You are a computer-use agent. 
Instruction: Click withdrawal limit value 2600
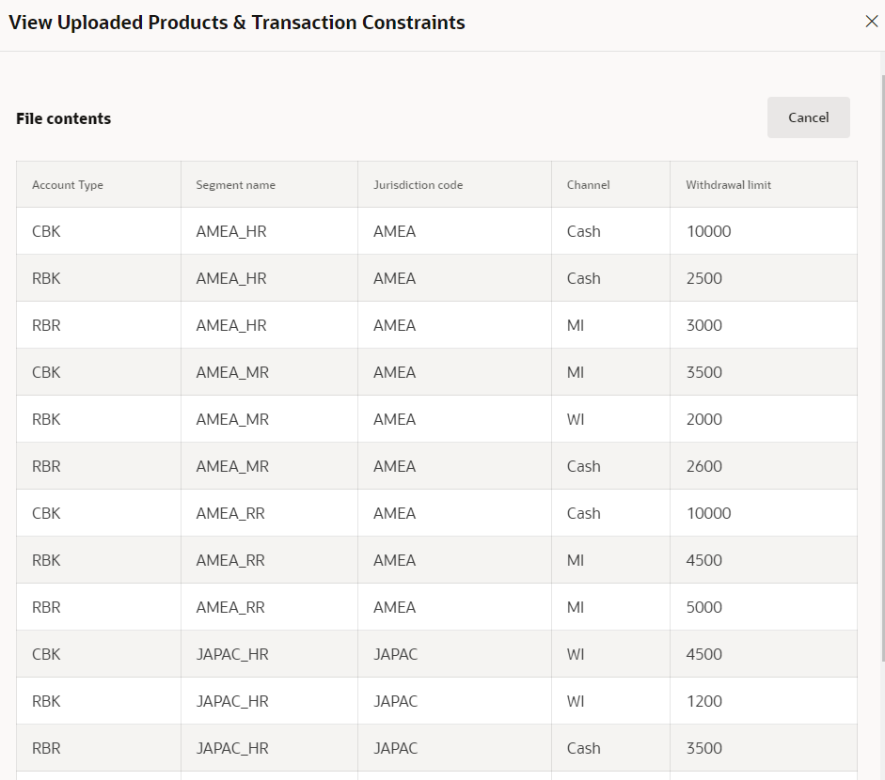click(703, 466)
